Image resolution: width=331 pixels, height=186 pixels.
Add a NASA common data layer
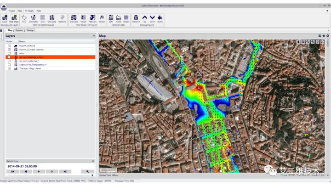(118, 18)
